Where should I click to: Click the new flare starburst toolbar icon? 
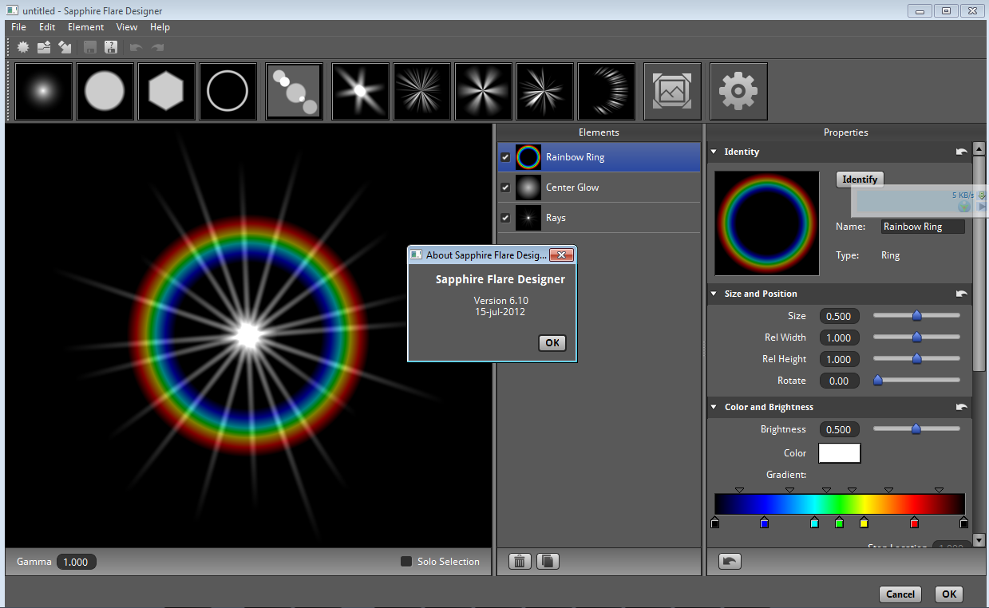(23, 48)
